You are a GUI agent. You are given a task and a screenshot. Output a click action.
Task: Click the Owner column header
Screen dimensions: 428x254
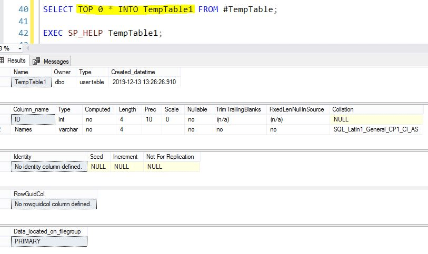(64, 72)
